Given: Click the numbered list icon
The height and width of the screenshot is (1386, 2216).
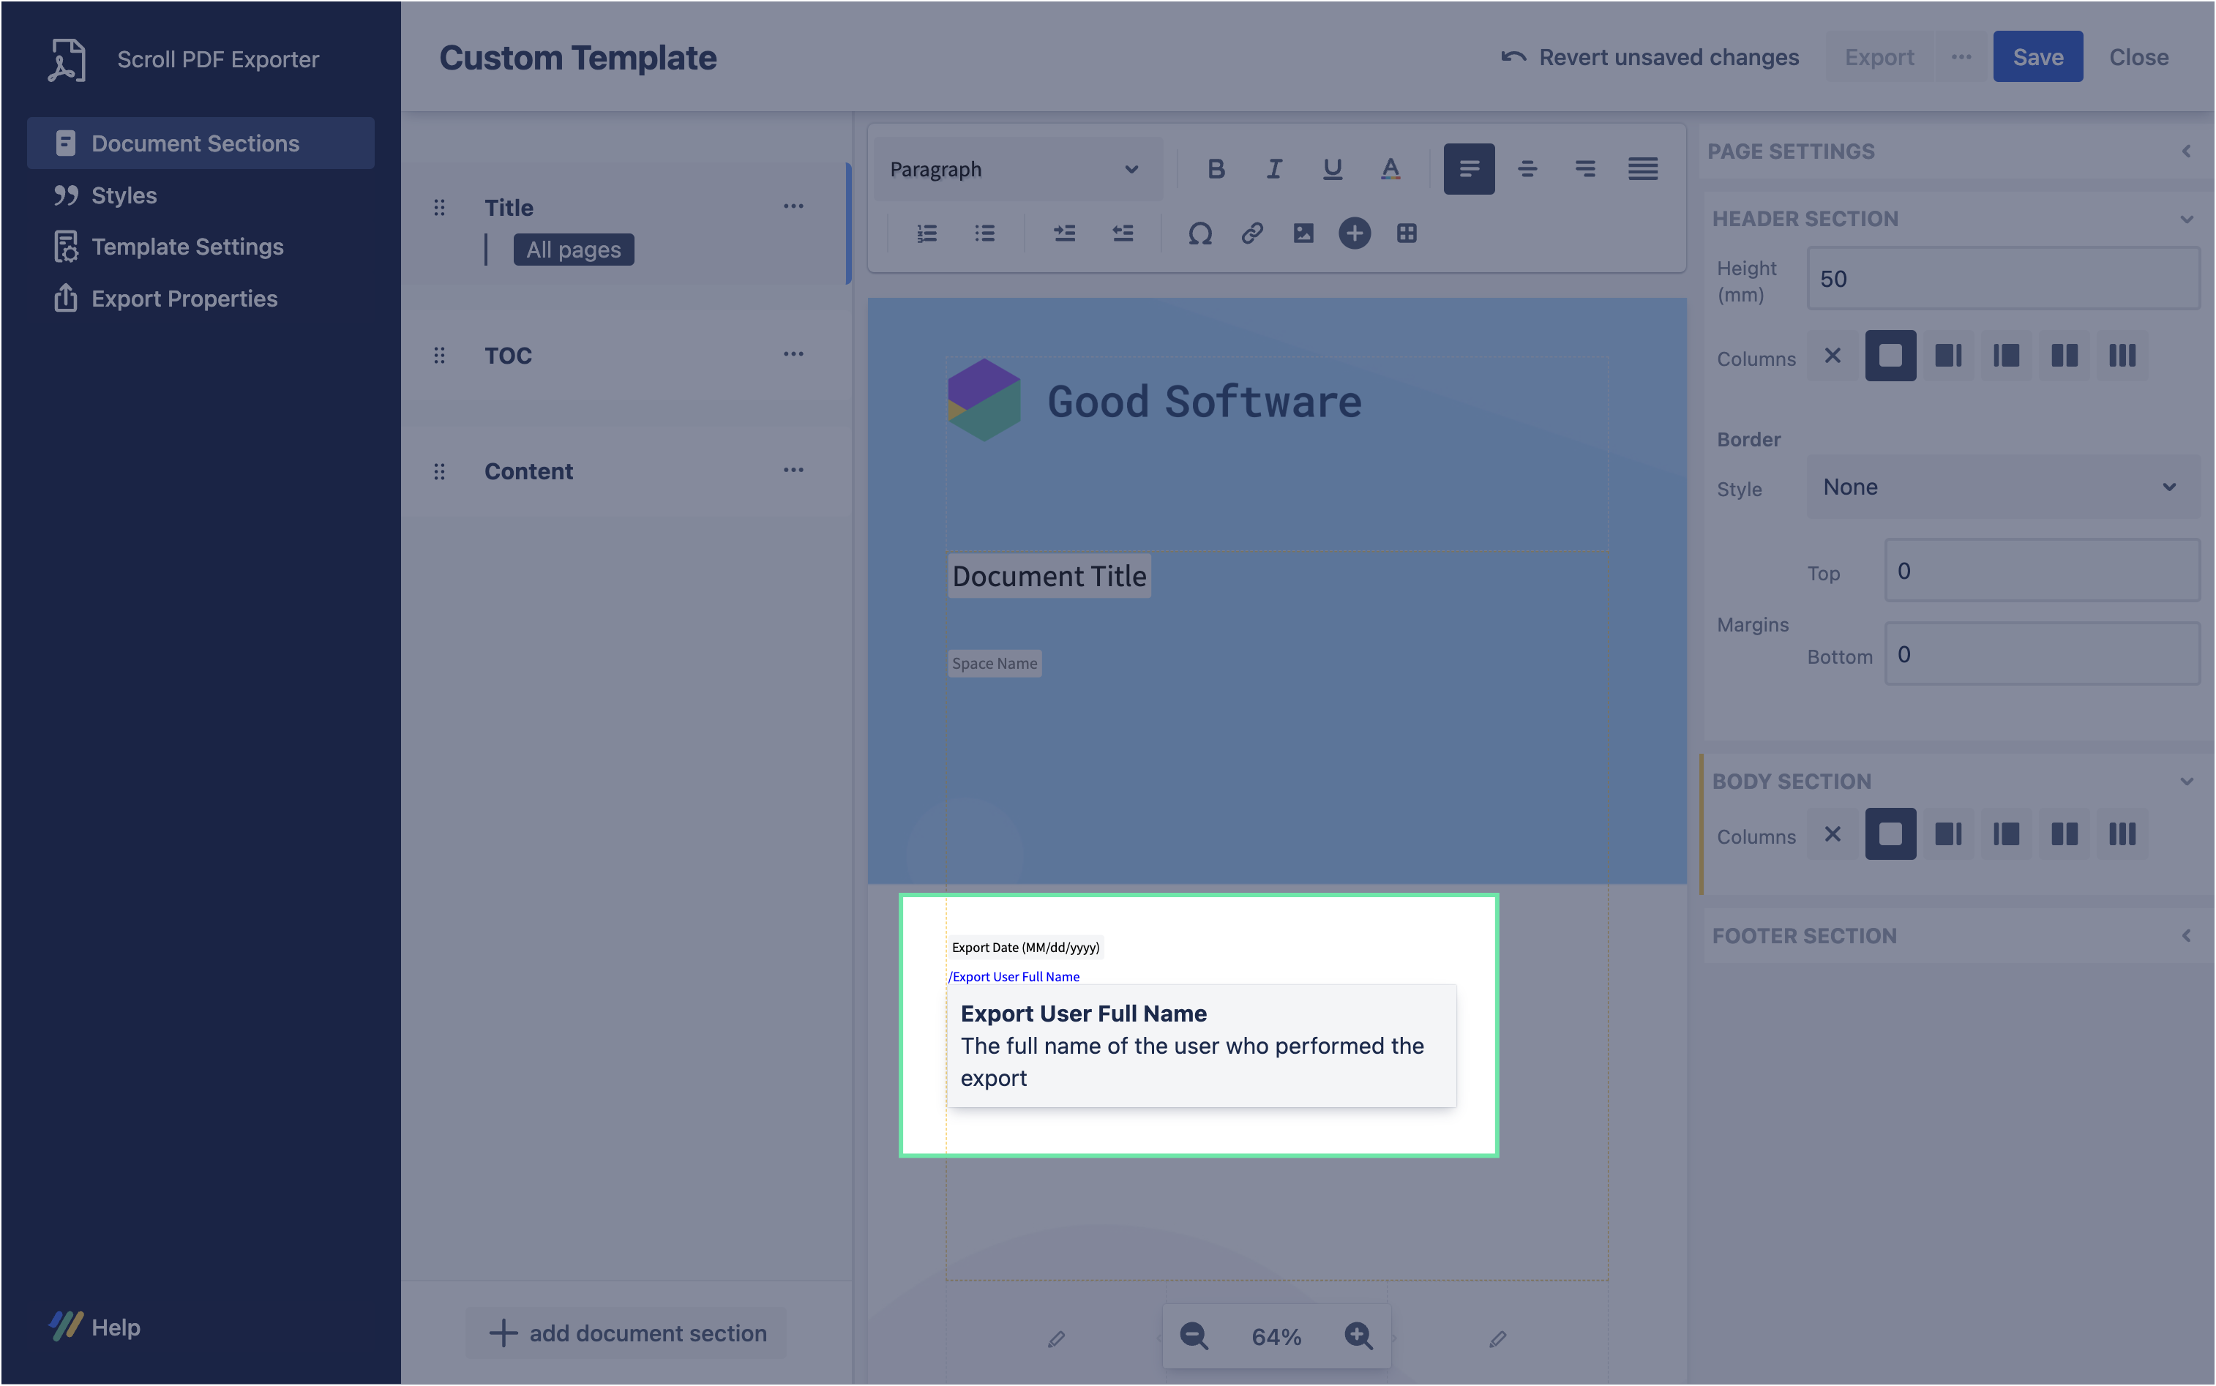Looking at the screenshot, I should click(927, 233).
